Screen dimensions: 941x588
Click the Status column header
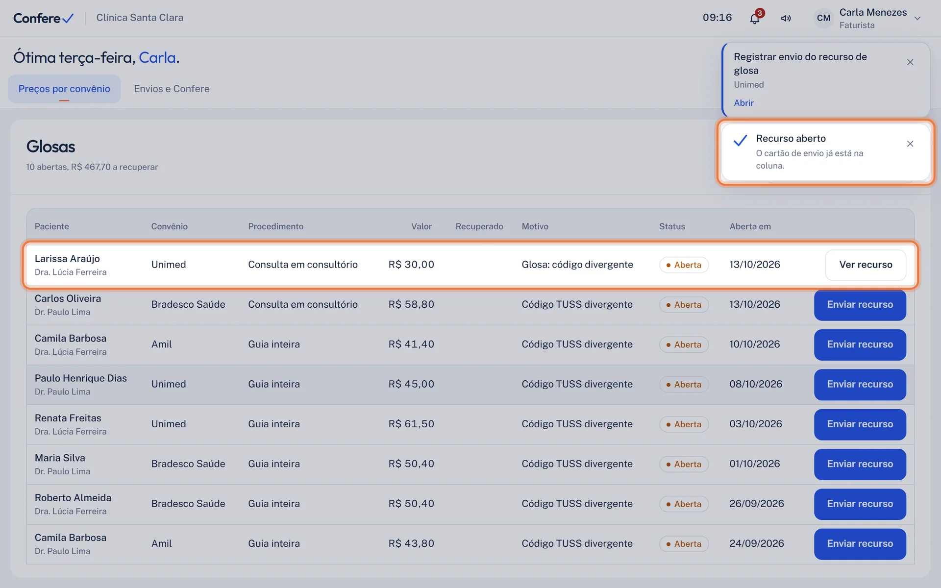(671, 226)
